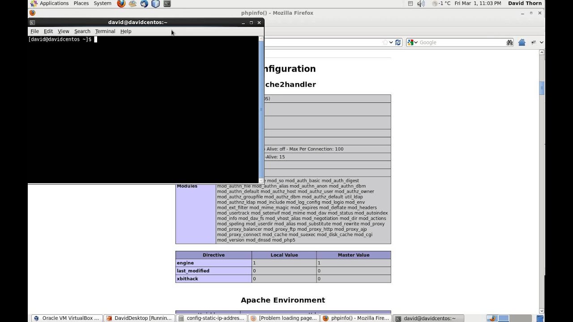Image resolution: width=573 pixels, height=322 pixels.
Task: Open the weather applet showing -1 °C
Action: pyautogui.click(x=441, y=4)
